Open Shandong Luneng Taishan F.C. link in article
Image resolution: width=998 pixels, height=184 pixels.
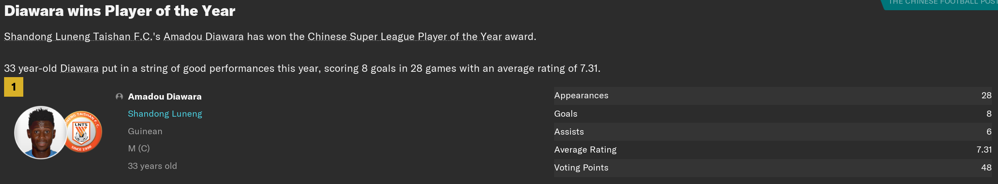pyautogui.click(x=78, y=37)
